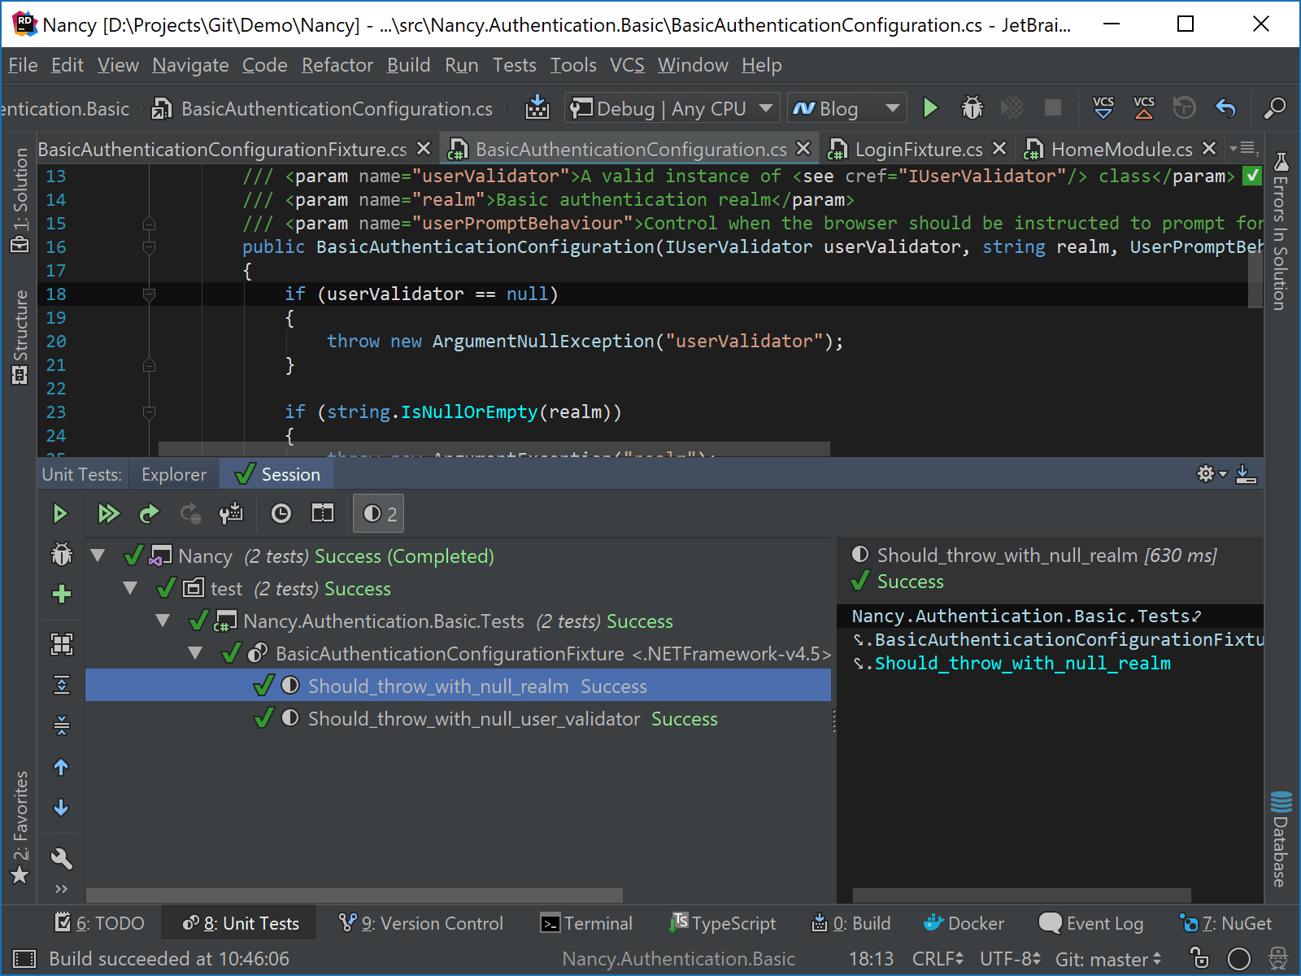Click the test tree horizontal scrollbar
The image size is (1301, 976).
(x=355, y=895)
